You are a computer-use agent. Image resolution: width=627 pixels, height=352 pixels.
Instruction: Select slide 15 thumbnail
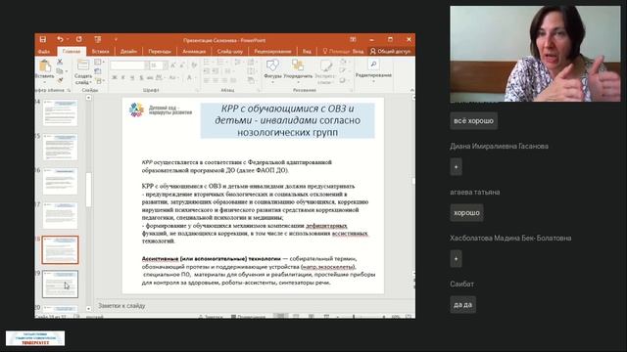[x=60, y=147]
